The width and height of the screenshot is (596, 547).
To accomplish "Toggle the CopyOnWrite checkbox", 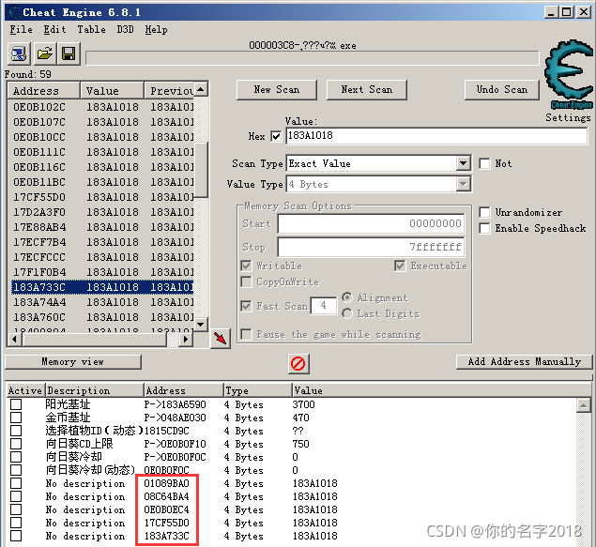I will point(246,281).
